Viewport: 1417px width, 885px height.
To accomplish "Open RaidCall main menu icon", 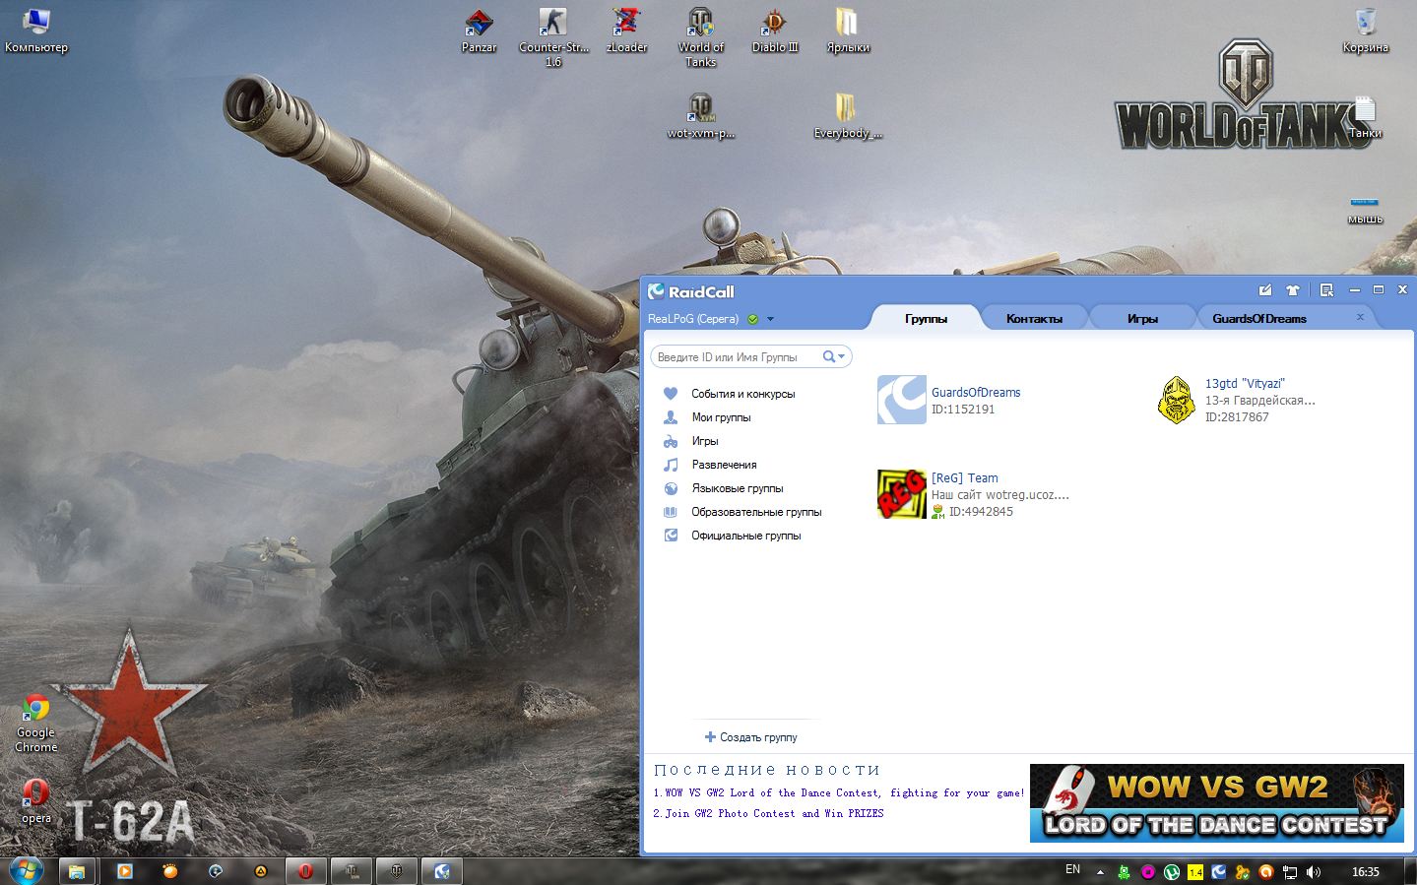I will point(1326,290).
